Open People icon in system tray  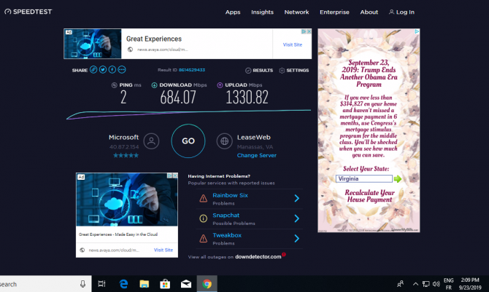click(401, 284)
